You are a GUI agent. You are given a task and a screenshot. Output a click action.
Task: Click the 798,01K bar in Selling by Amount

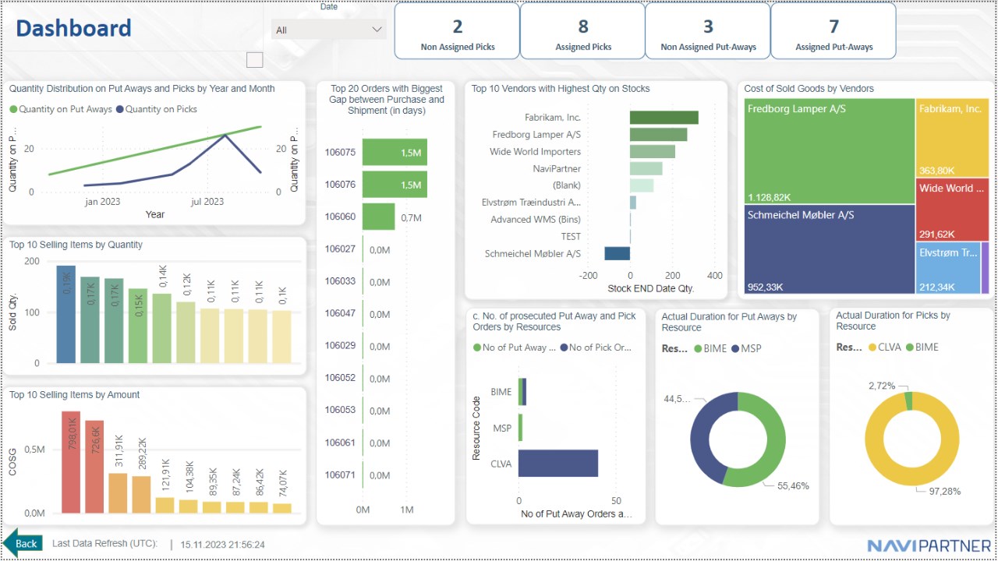pyautogui.click(x=71, y=462)
